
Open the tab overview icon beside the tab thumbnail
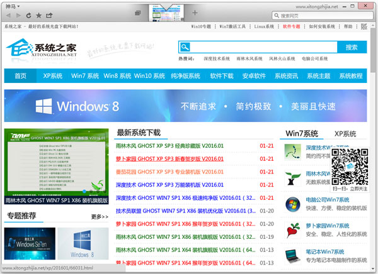click(x=138, y=13)
